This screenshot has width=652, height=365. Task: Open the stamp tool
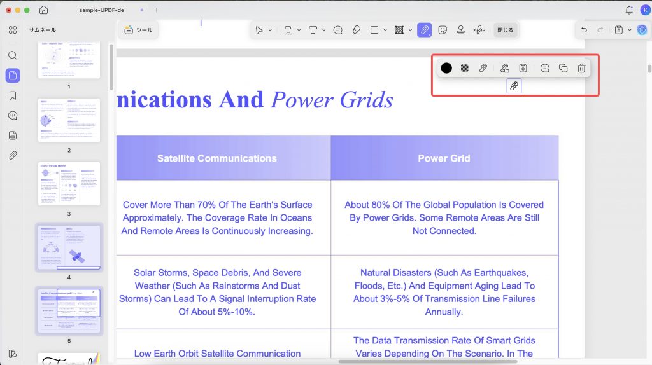pos(461,30)
